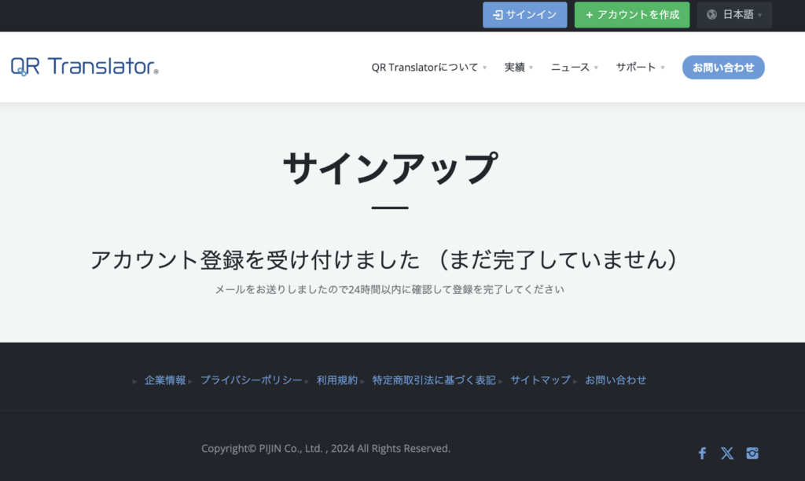The height and width of the screenshot is (481, 805).
Task: Click the QR Translator logo
Action: 85,67
